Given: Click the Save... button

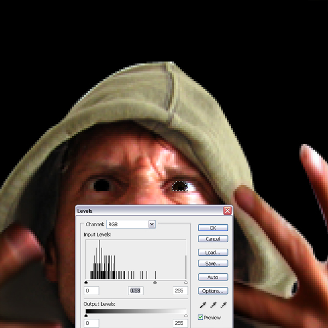Looking at the screenshot, I should pyautogui.click(x=213, y=263).
